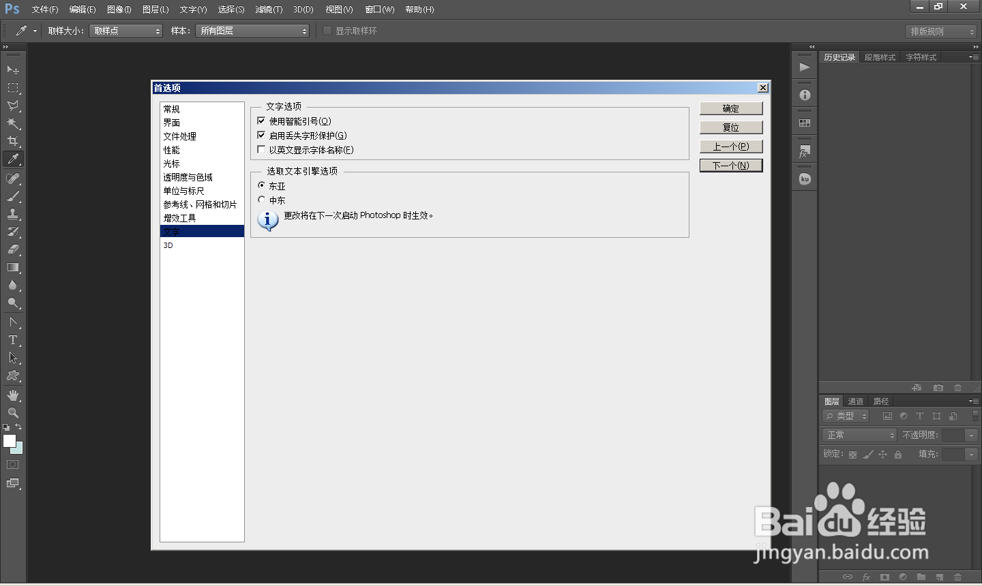Toggle the layer filtering on/off switch
The width and height of the screenshot is (982, 586).
(x=977, y=415)
